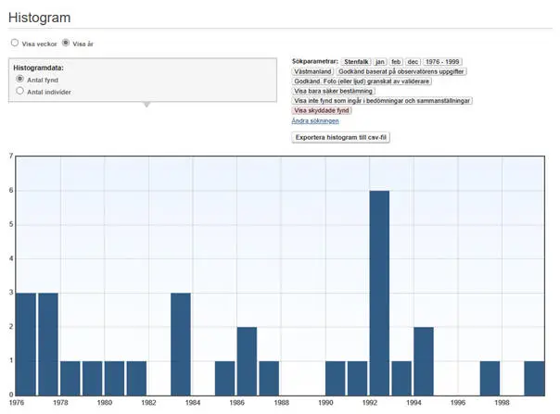Click the 'dec' month parameter tag
Image resolution: width=560 pixels, height=414 pixels.
point(412,61)
